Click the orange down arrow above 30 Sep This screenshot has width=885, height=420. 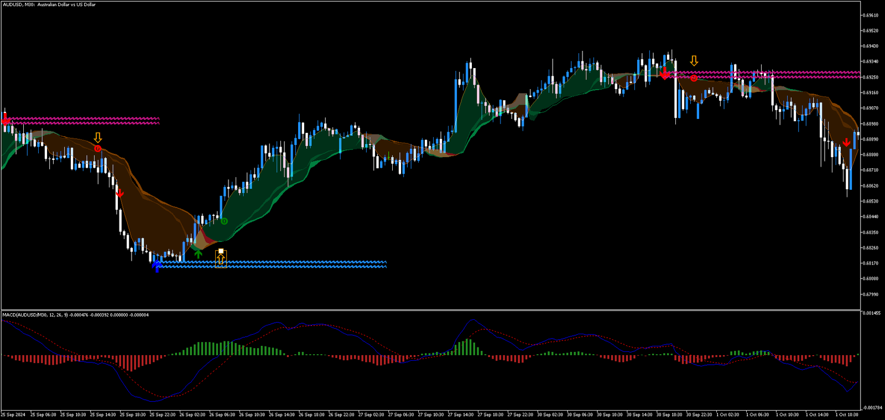[694, 61]
